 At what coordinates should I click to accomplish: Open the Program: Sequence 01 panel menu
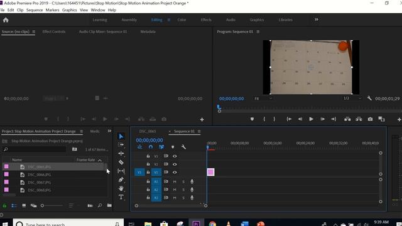pos(258,31)
